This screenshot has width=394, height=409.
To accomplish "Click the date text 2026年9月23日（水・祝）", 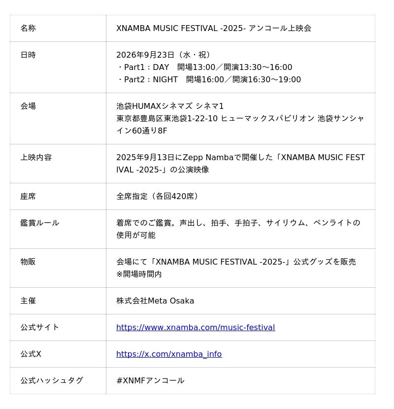I will coord(164,55).
